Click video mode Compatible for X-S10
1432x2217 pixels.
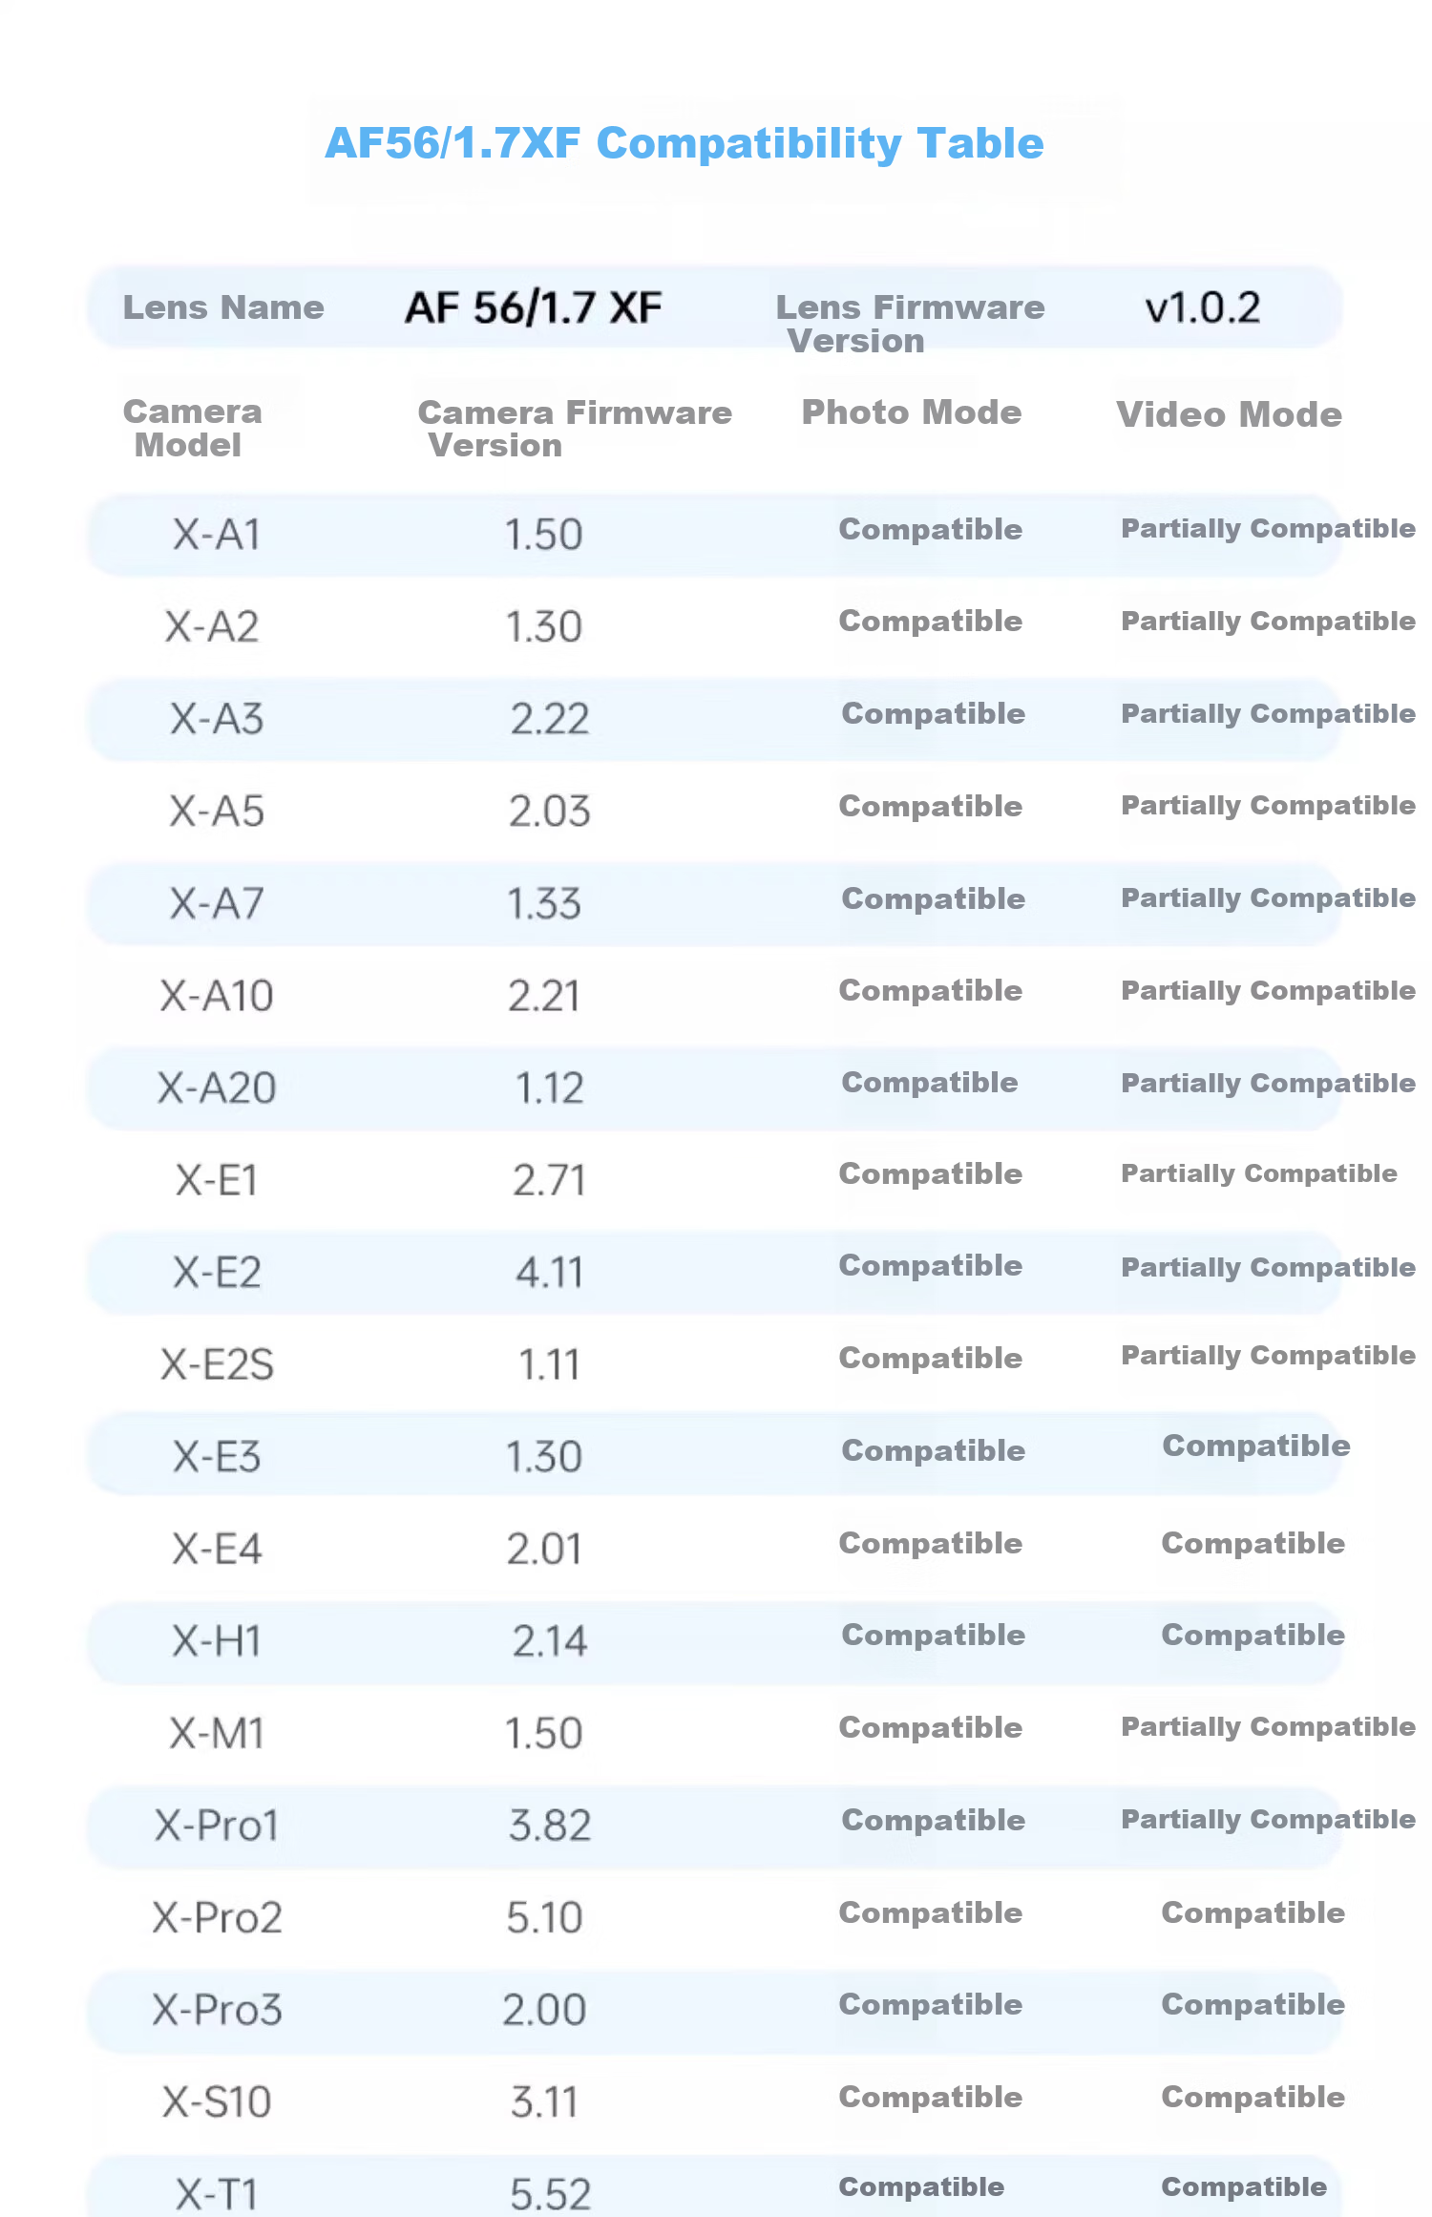coord(1253,2097)
